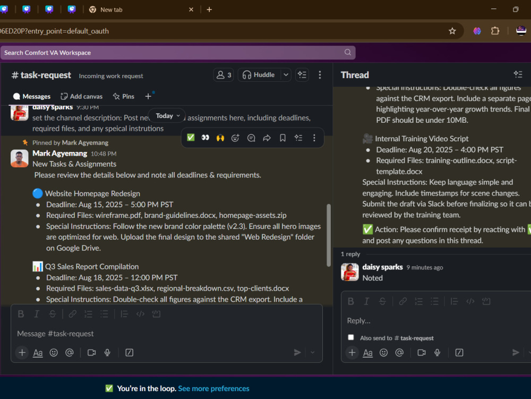Click the Thread panel summarize icon
This screenshot has height=399, width=531.
(x=518, y=74)
